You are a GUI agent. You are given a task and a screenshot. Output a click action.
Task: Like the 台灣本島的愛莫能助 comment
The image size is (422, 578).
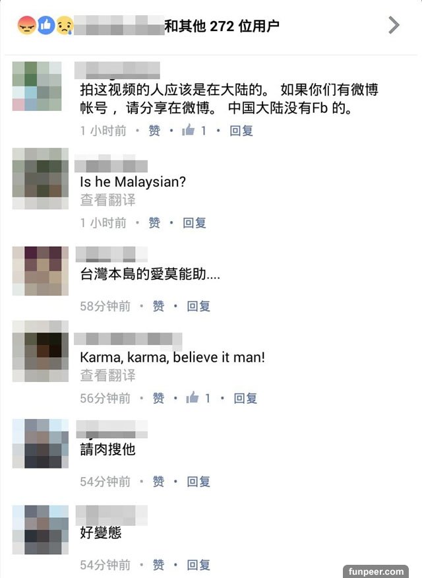[x=158, y=306]
